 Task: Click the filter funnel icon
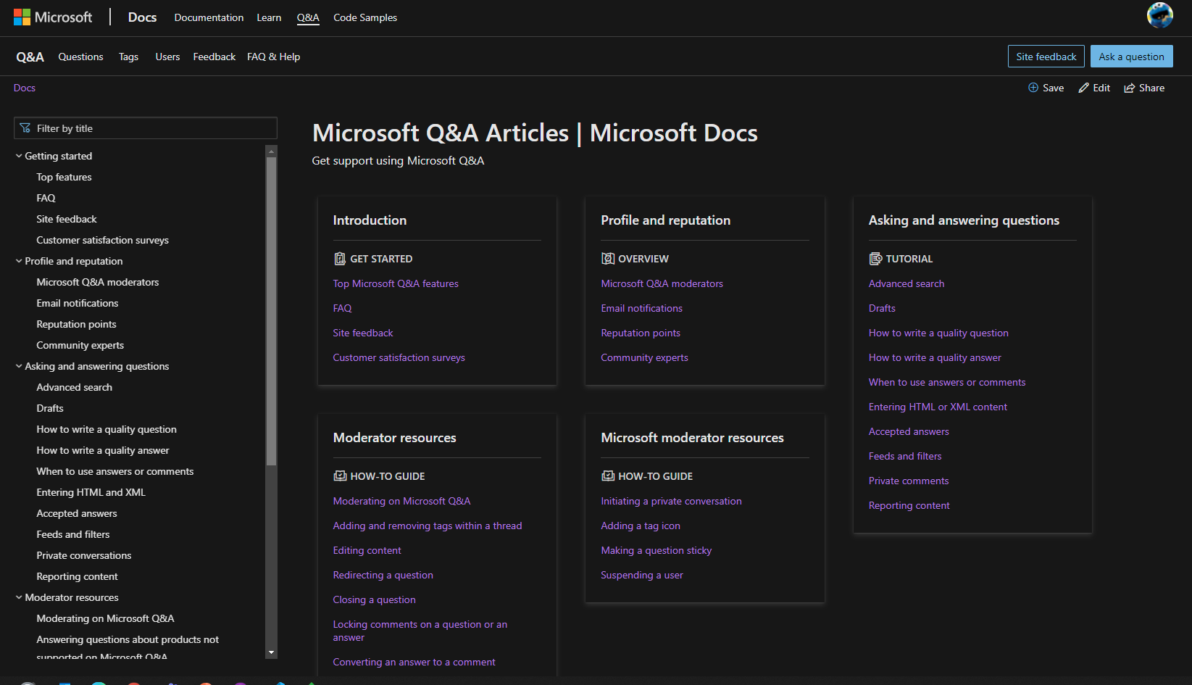coord(25,128)
